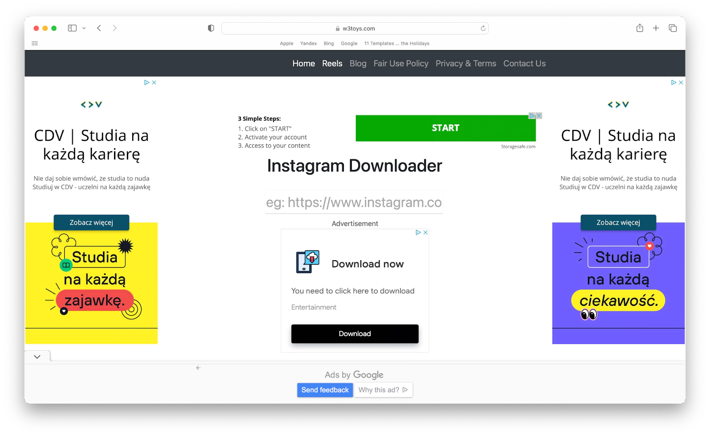Viewport: 710px width, 436px height.
Task: Click the Download now ad app icon
Action: pos(308,262)
